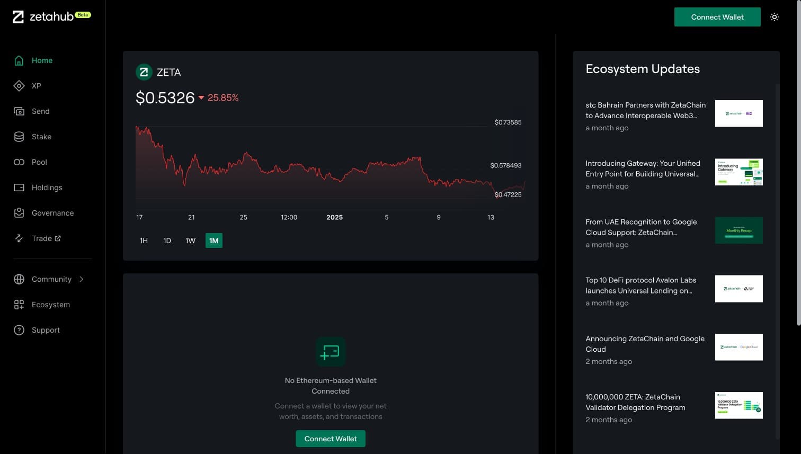Click the Pool icon in sidebar

coord(19,162)
